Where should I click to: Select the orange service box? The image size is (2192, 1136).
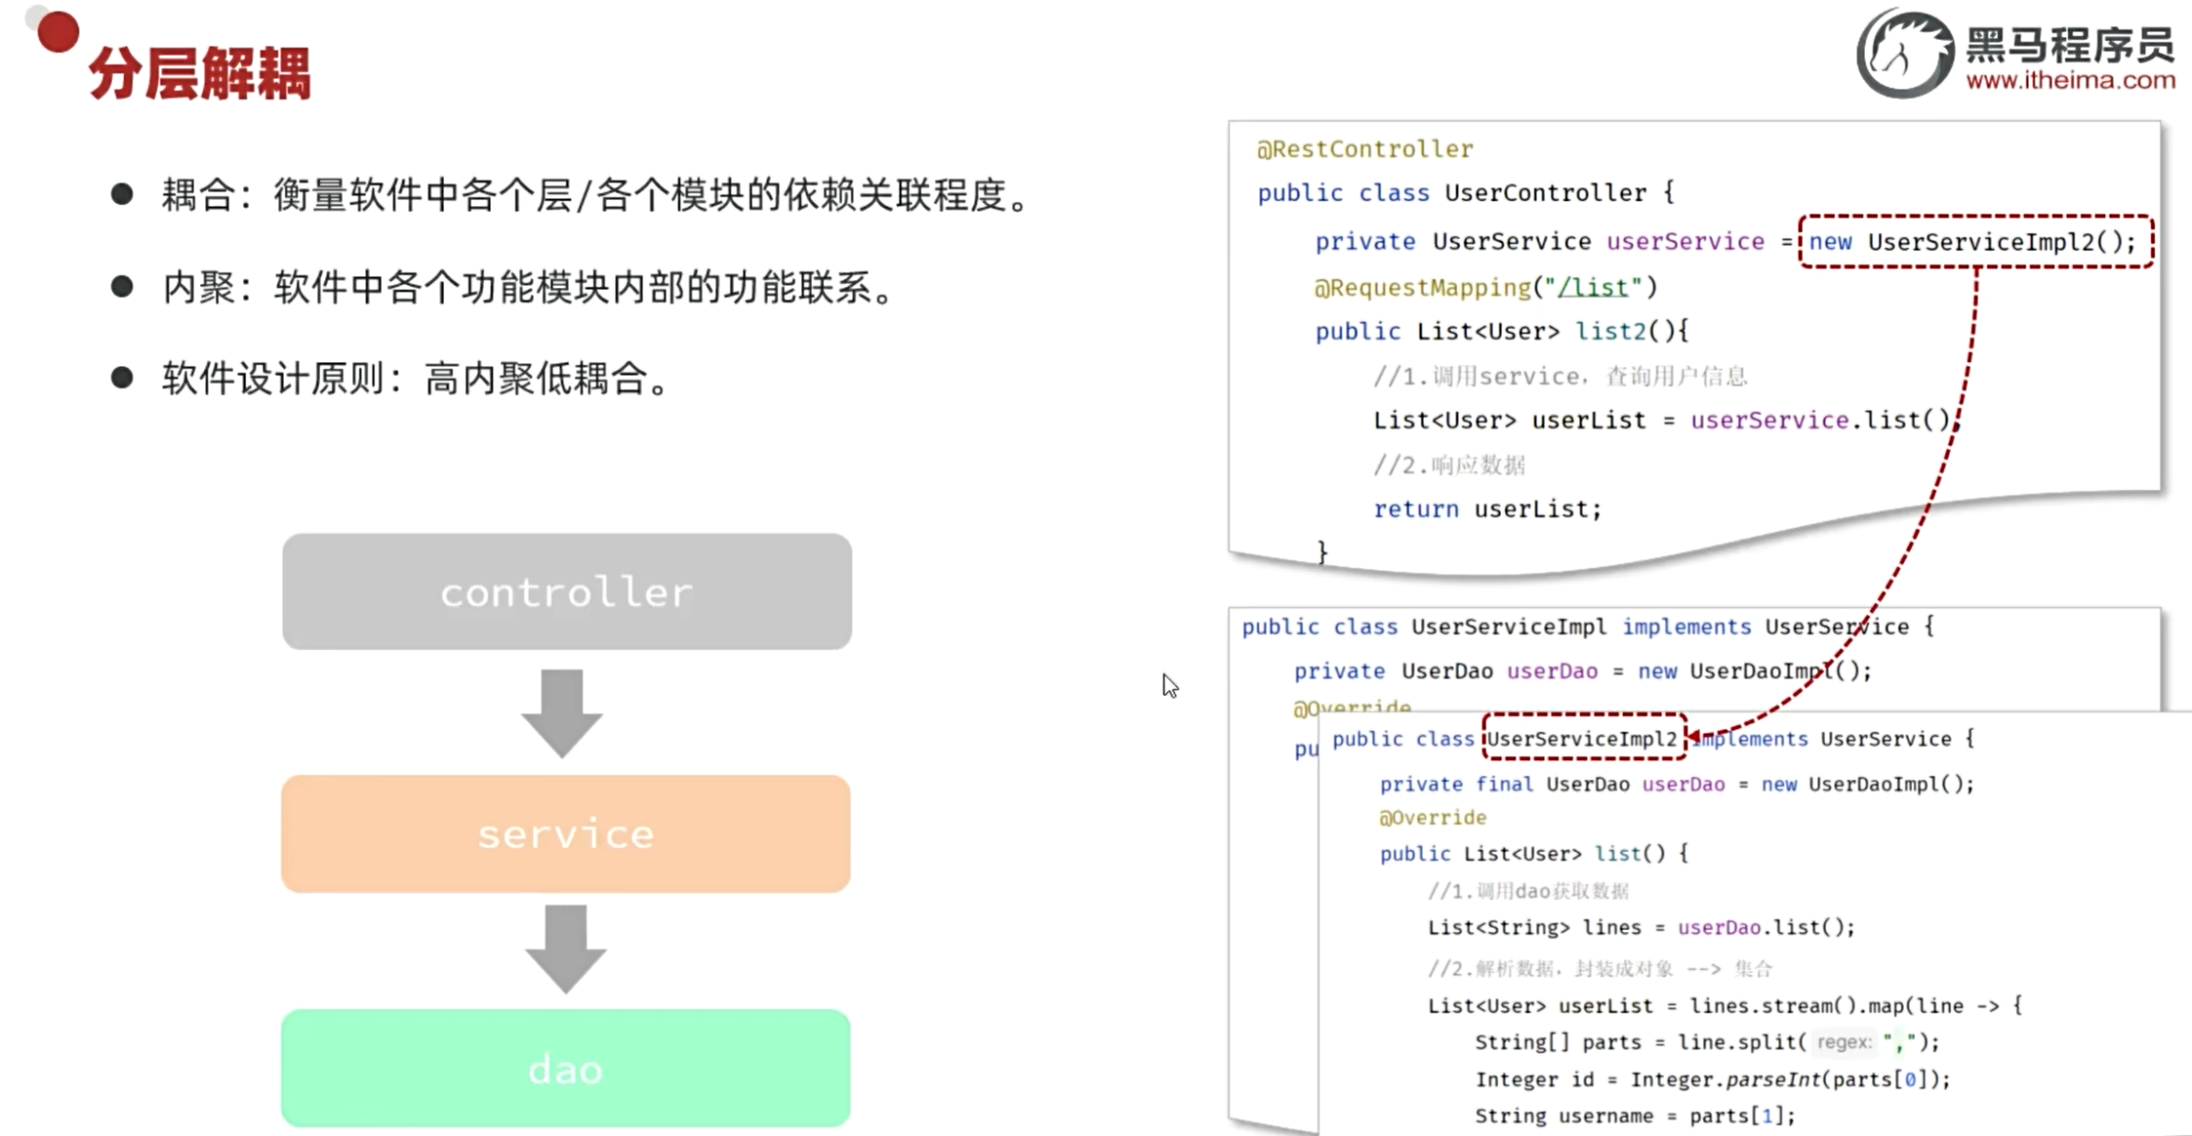(566, 833)
